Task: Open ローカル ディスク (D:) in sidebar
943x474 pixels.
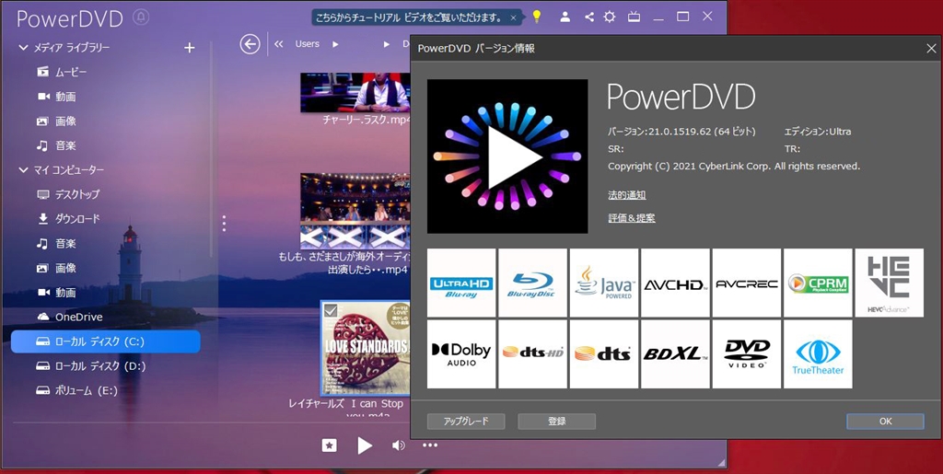Action: tap(99, 365)
